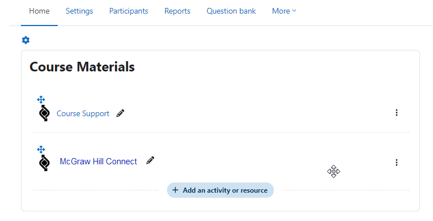This screenshot has height=221, width=433.
Task: Expand the More dropdown menu
Action: tap(284, 11)
